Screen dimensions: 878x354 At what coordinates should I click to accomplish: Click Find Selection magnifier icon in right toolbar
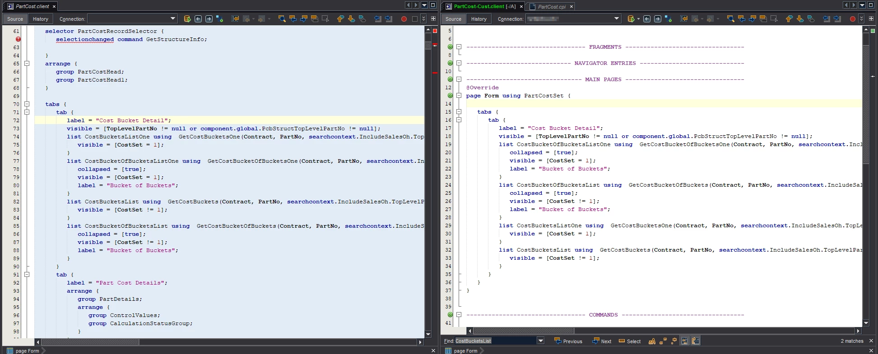tap(730, 19)
